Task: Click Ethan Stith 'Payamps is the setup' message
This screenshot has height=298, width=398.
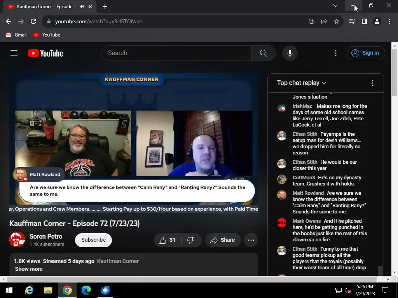Action: pos(327,144)
